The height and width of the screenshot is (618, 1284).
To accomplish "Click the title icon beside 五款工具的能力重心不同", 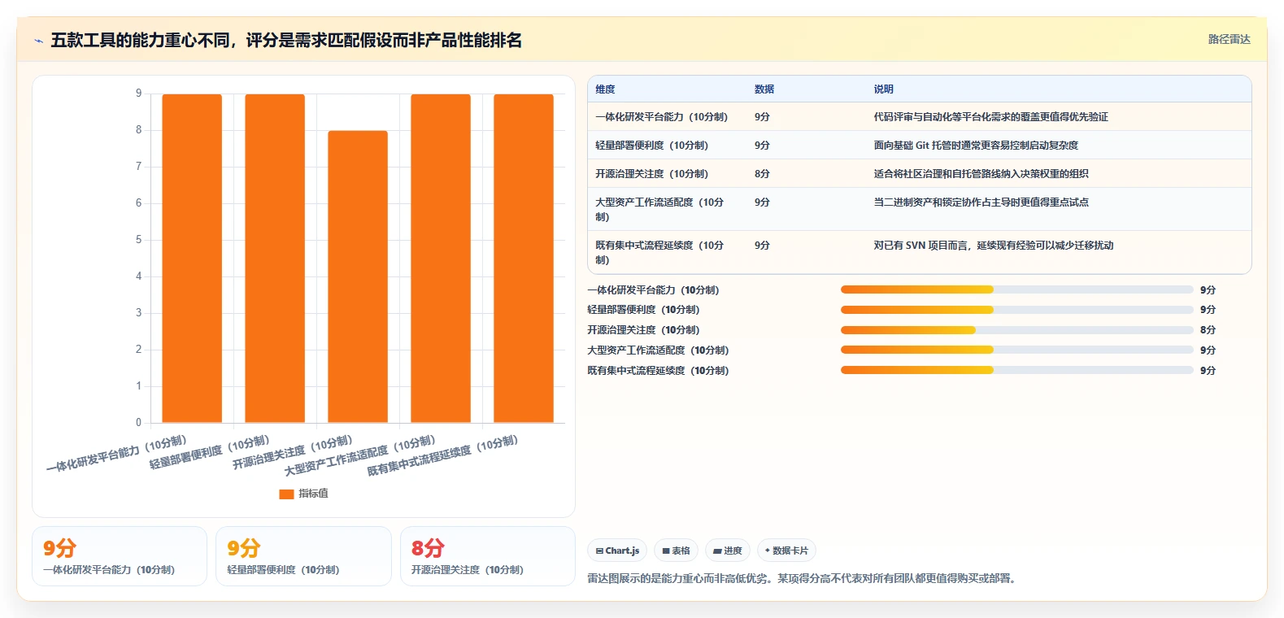I will (x=38, y=41).
